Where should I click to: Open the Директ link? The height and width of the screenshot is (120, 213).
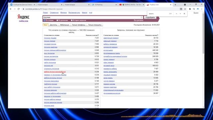[46, 13]
